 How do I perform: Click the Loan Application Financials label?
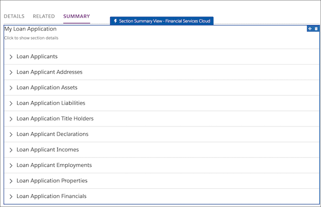pos(51,196)
